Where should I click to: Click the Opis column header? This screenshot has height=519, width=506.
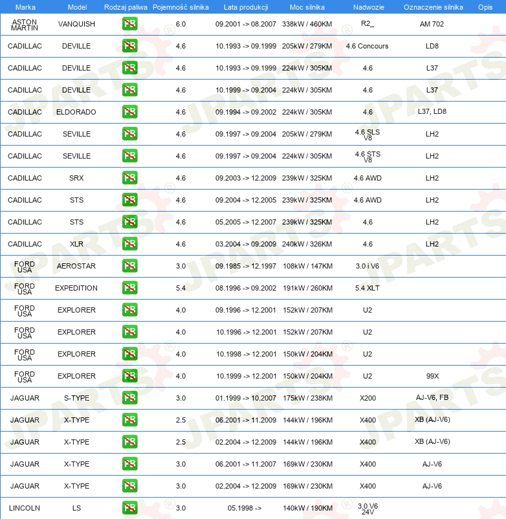(485, 7)
